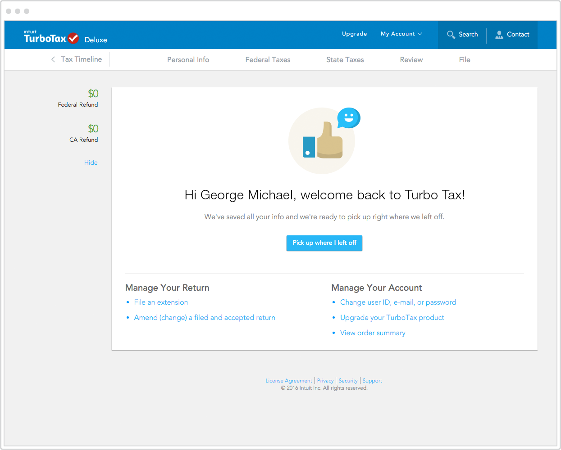Image resolution: width=561 pixels, height=450 pixels.
Task: Click the $0 CA Refund amount
Action: [x=93, y=129]
